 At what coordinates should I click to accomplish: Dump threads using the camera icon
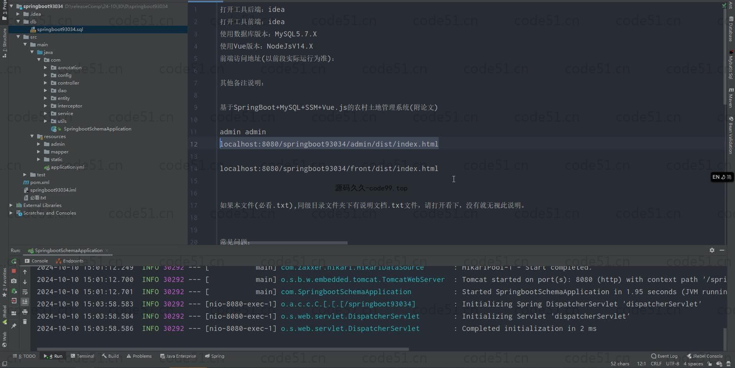pos(14,281)
